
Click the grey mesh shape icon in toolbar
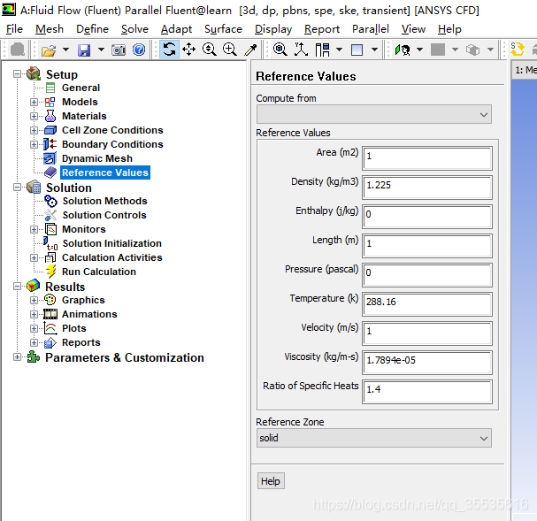pos(18,50)
